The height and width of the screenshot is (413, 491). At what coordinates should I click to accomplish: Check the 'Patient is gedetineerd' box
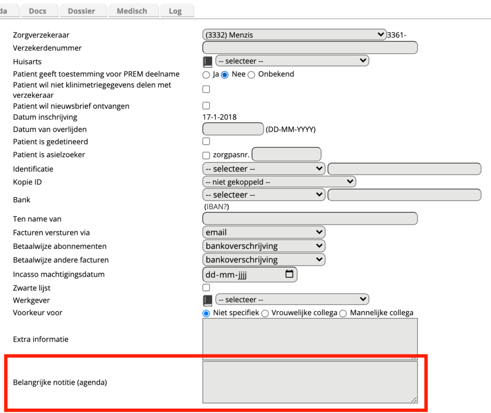206,142
